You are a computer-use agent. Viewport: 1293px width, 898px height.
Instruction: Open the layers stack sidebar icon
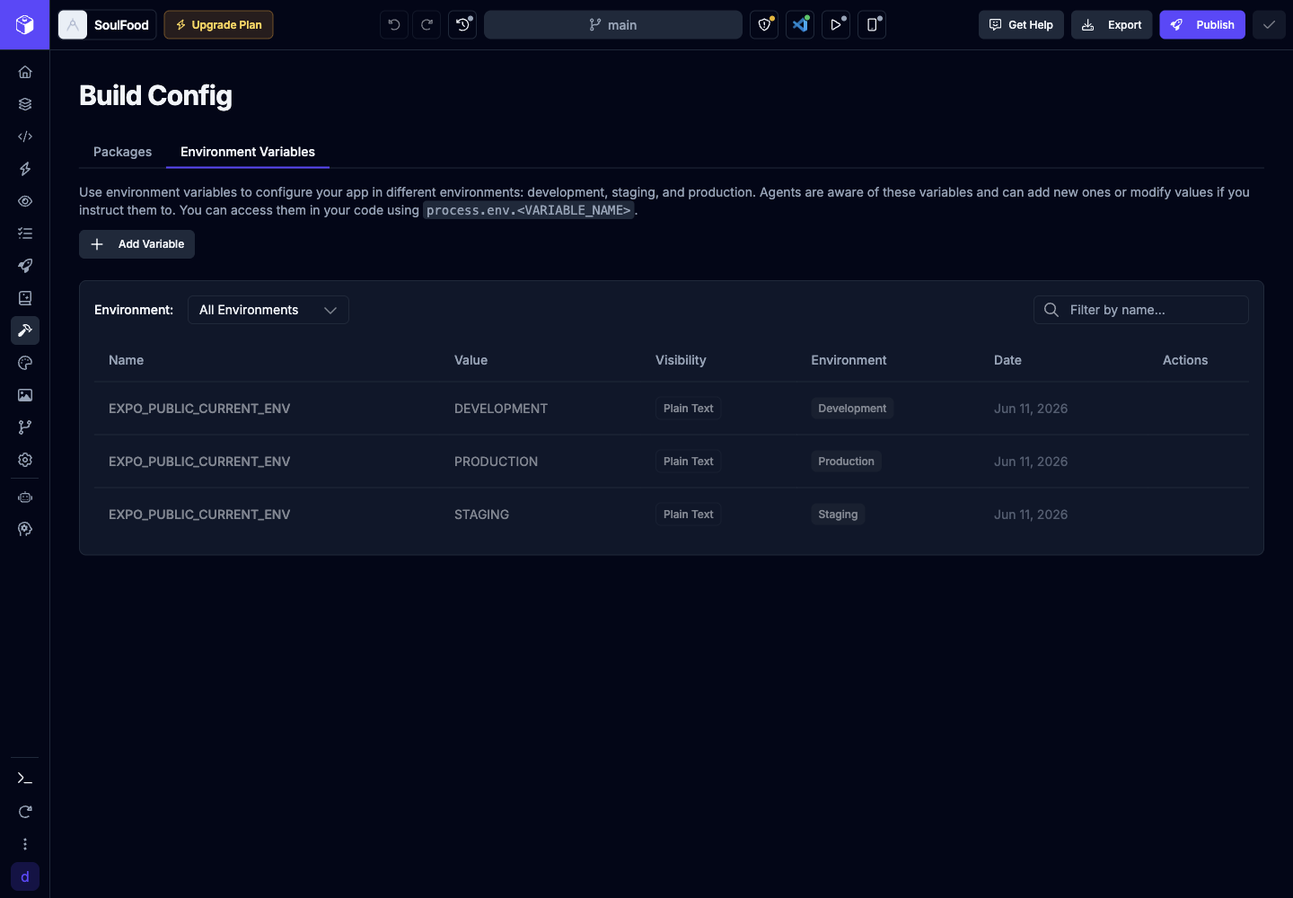25,104
